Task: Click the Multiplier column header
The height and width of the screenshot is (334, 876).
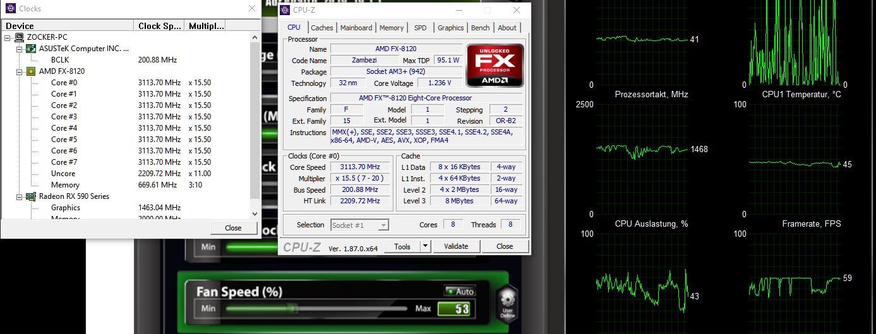Action: pyautogui.click(x=205, y=26)
